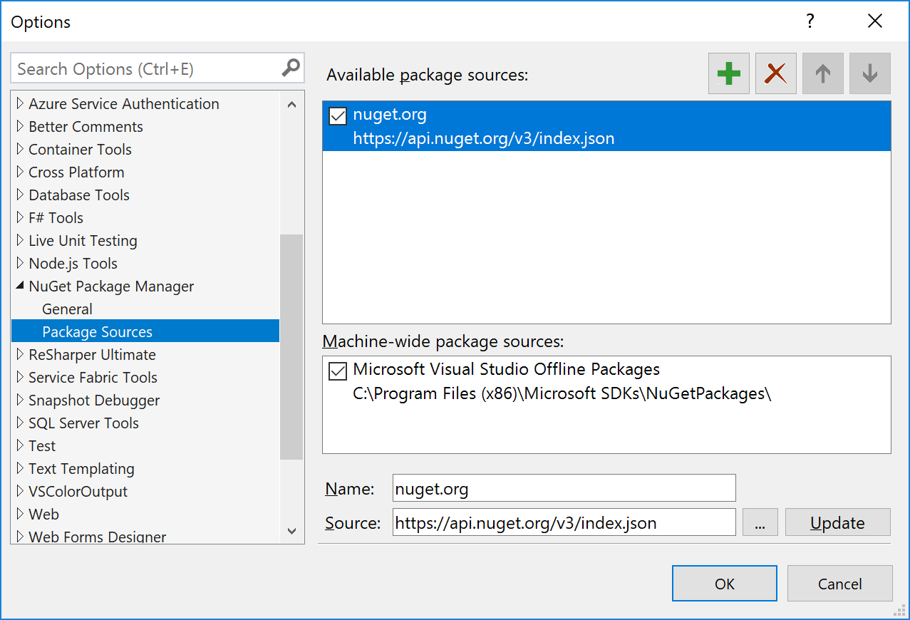Dismiss the dialog with Cancel
Image resolution: width=910 pixels, height=620 pixels.
point(839,583)
